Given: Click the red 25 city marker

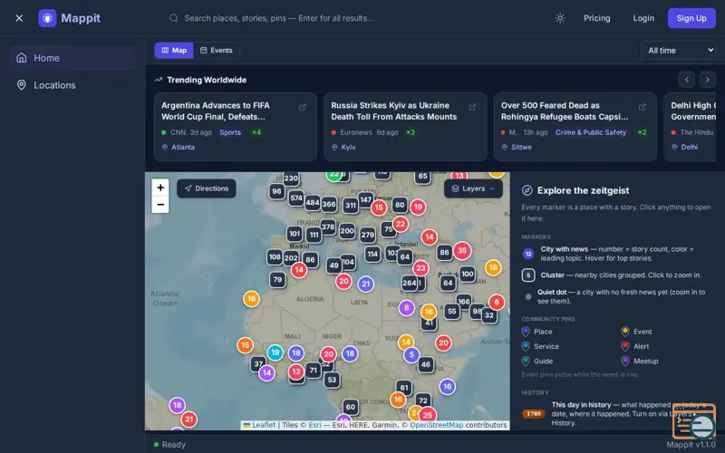Looking at the screenshot, I should point(428,415).
